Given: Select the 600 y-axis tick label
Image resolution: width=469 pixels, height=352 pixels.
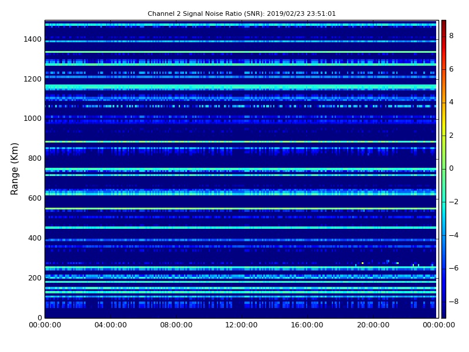Looking at the screenshot, I should coord(35,198).
